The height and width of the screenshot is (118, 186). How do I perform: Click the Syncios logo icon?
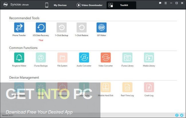(x=5, y=5)
